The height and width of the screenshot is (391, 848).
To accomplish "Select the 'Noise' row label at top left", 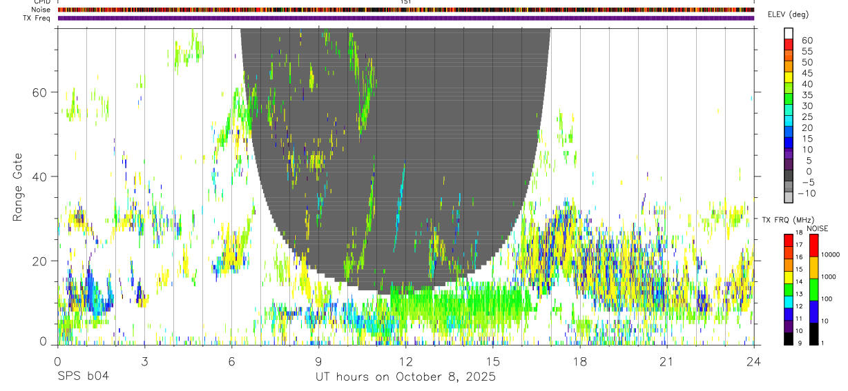I will pyautogui.click(x=41, y=10).
